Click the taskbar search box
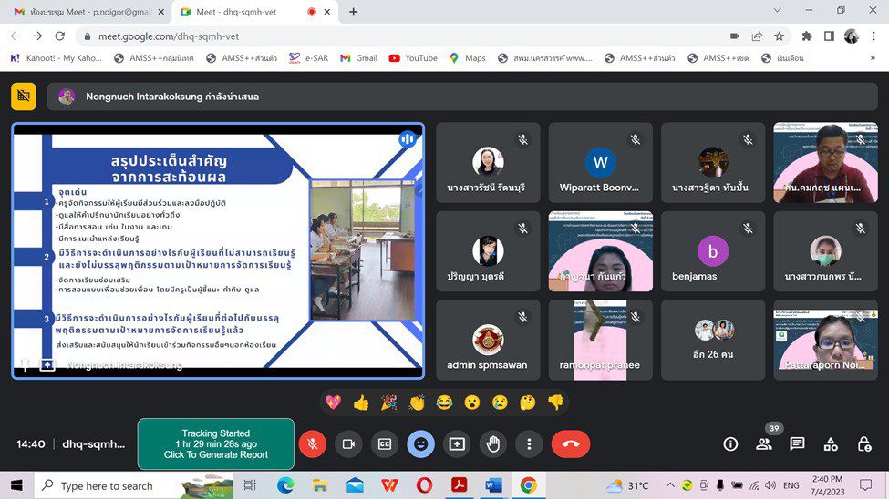 [135, 485]
